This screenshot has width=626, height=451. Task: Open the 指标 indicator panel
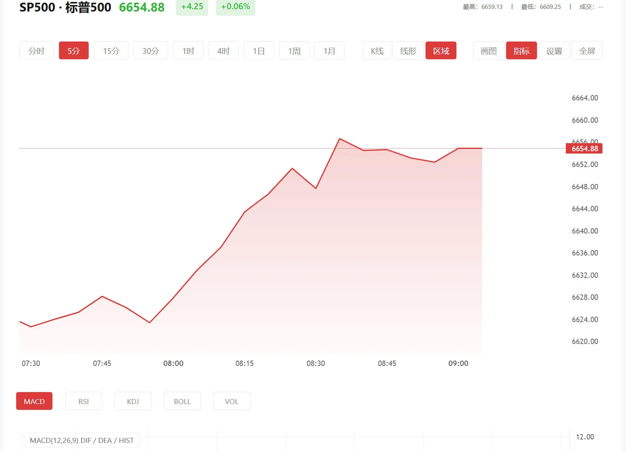point(521,50)
